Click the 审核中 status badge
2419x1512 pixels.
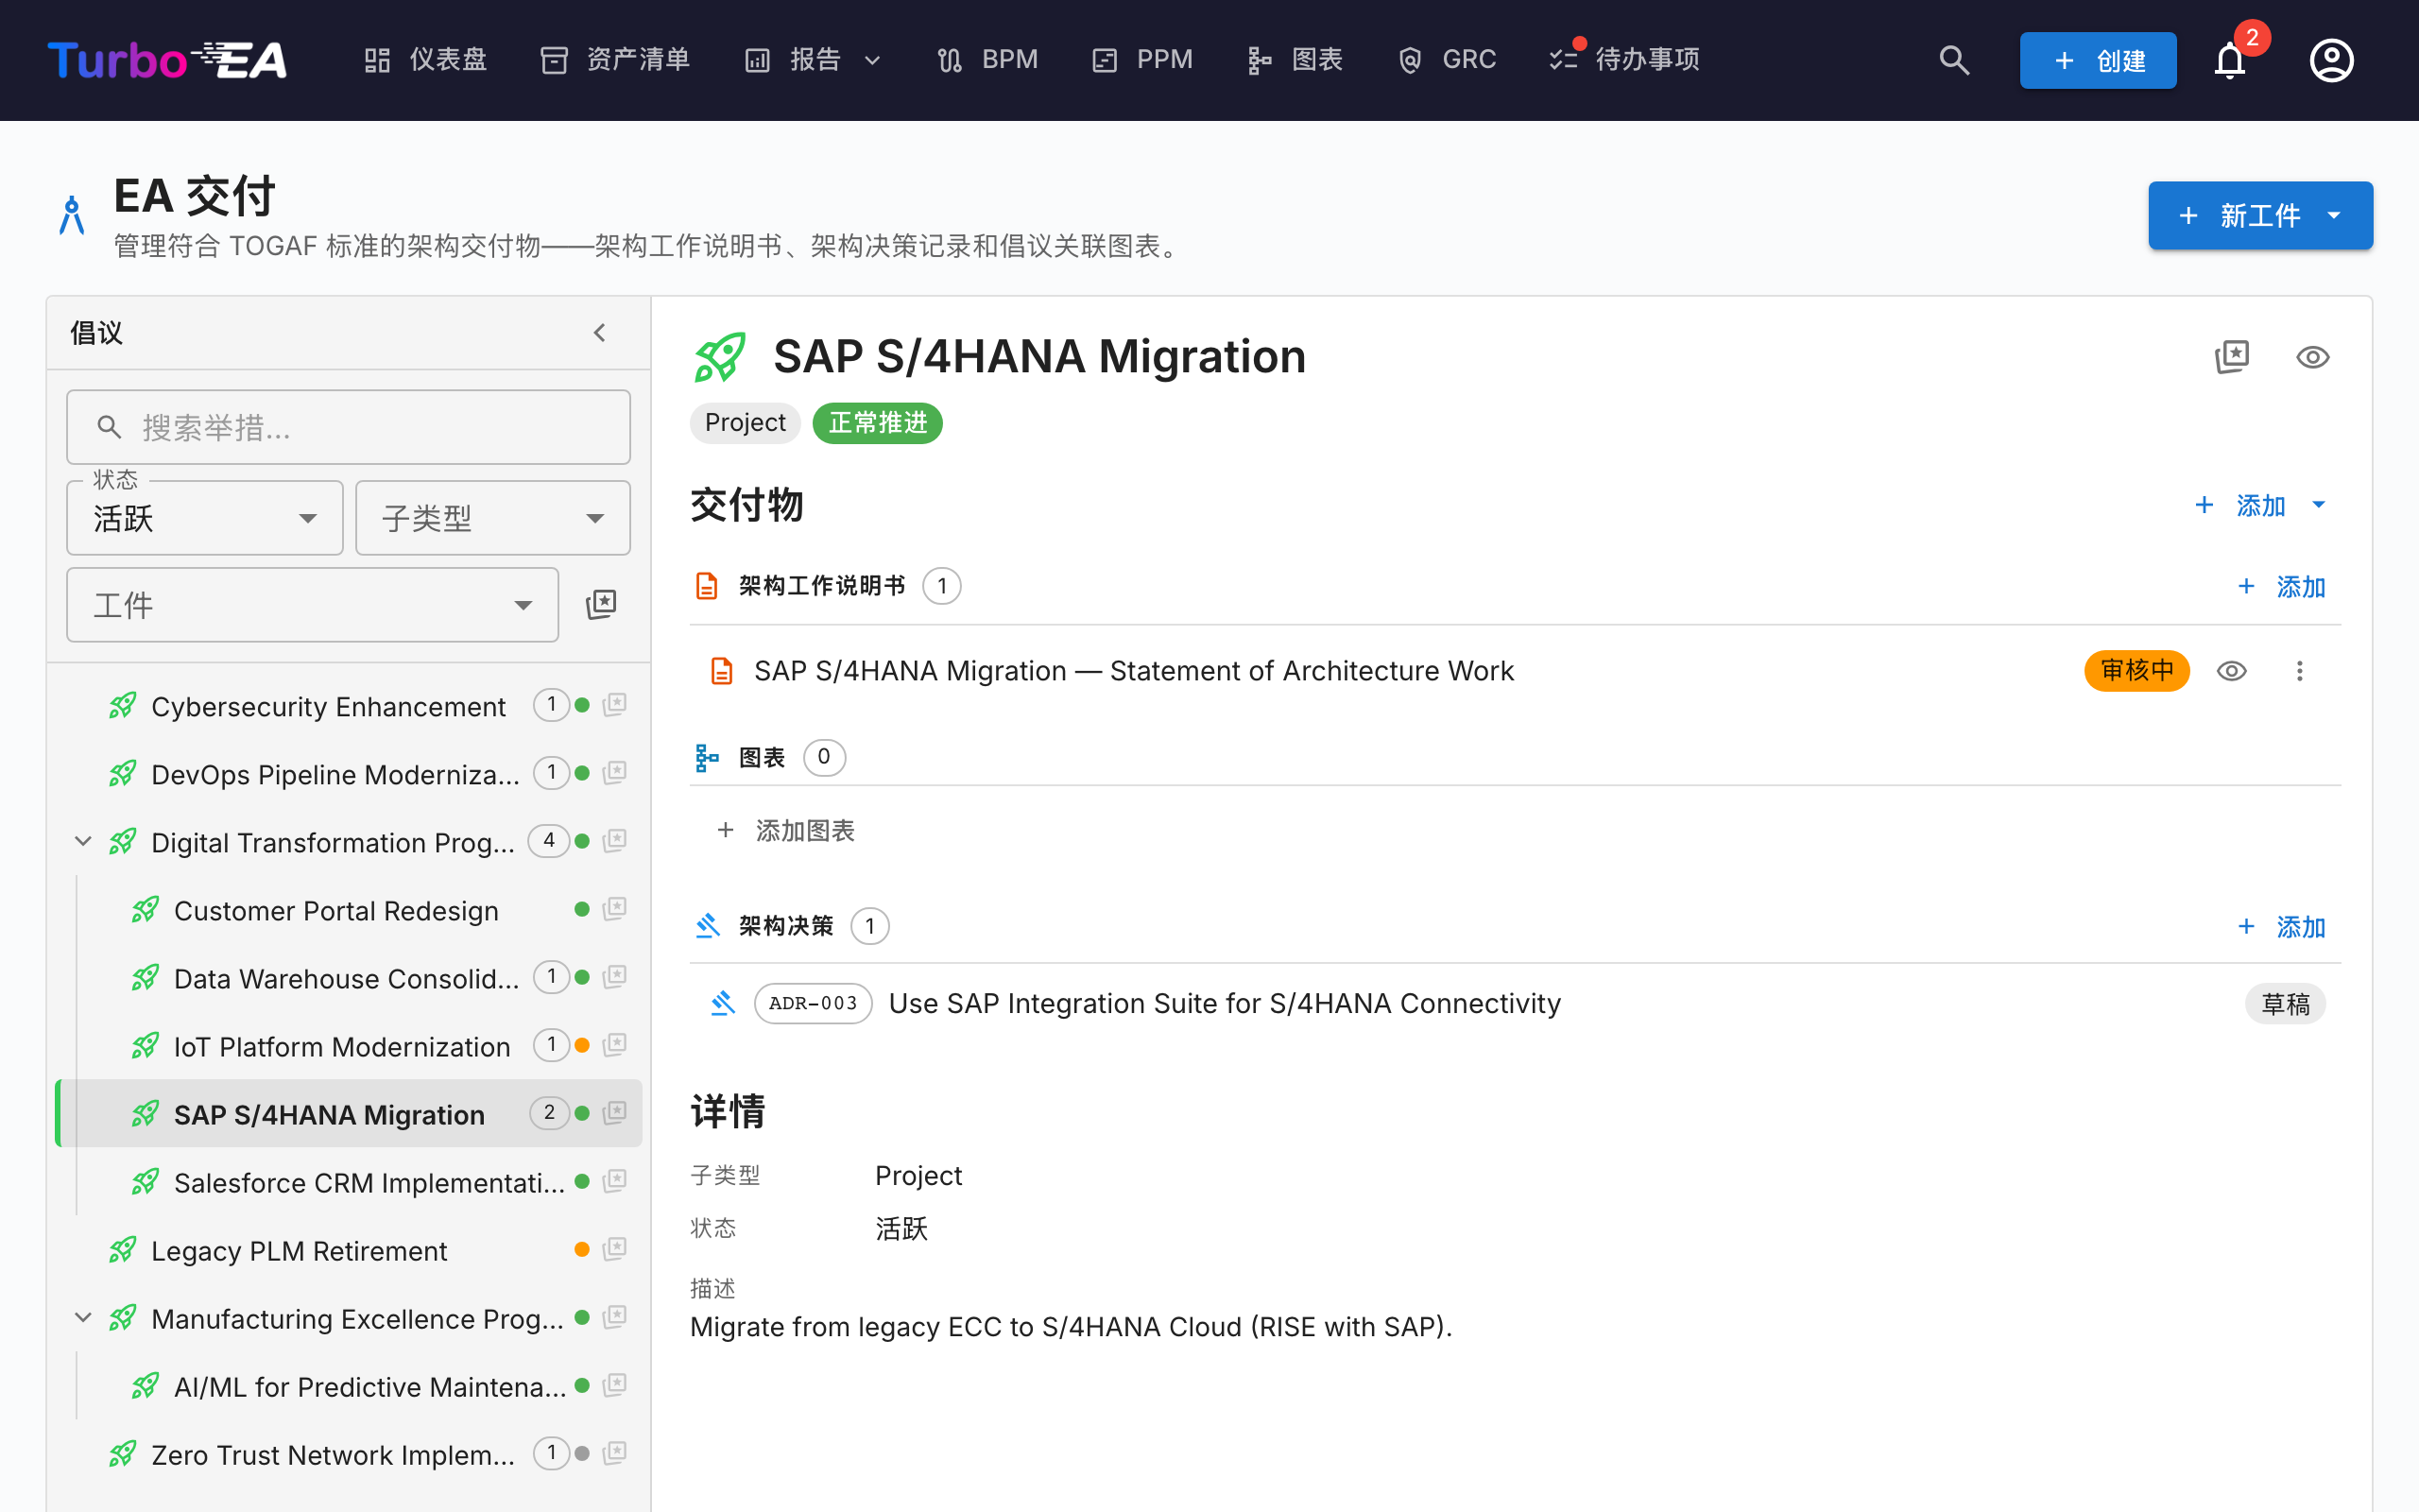click(2136, 671)
